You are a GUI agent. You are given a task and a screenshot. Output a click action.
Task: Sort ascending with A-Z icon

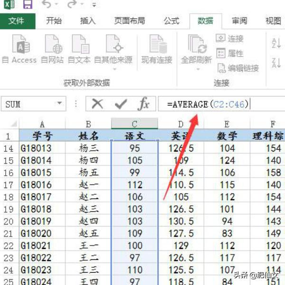tap(276, 43)
